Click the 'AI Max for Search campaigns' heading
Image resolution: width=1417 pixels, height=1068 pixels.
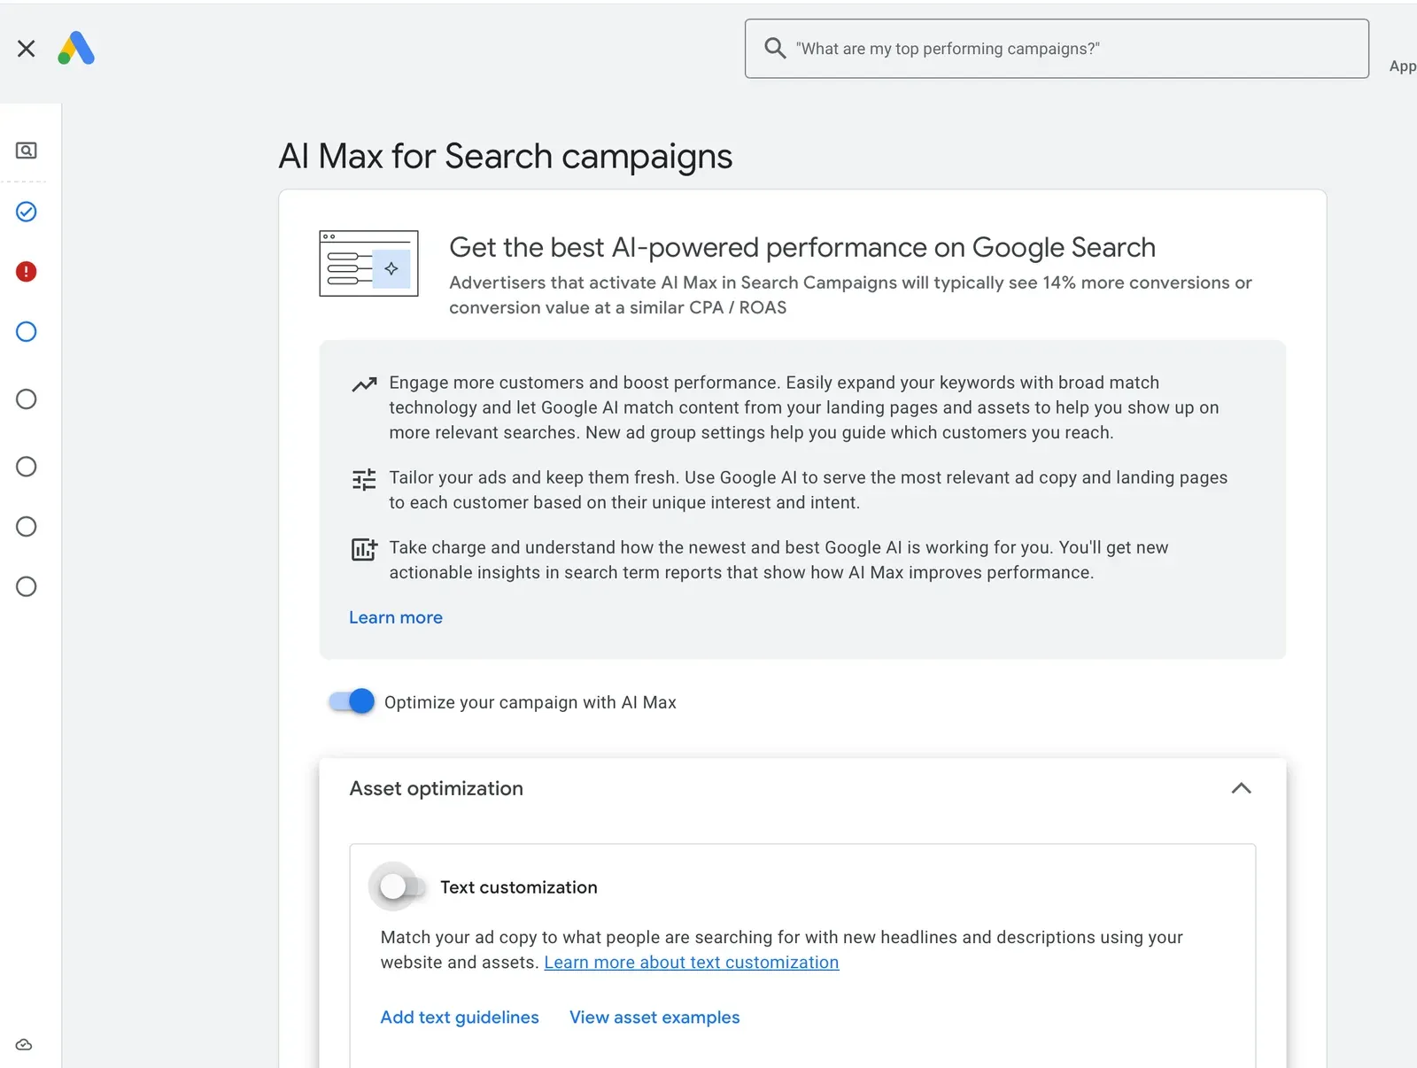[506, 157]
